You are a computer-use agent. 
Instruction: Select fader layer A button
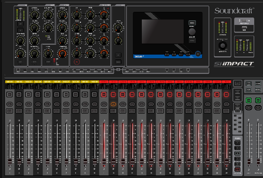point(237,143)
